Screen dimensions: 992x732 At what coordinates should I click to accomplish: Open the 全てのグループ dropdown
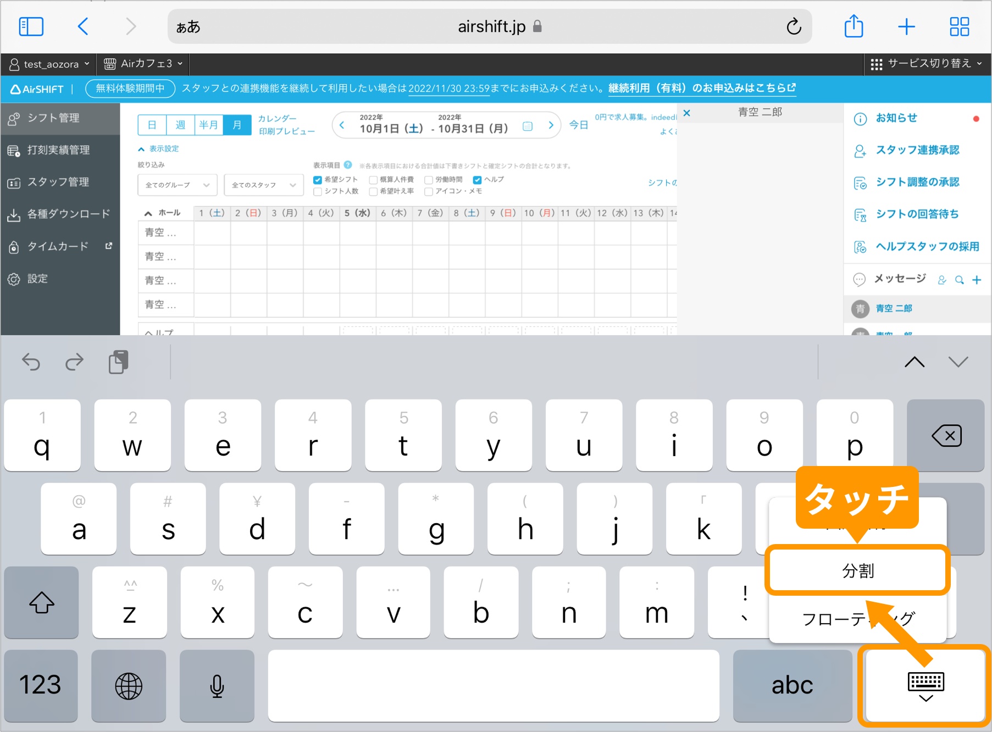coord(177,185)
